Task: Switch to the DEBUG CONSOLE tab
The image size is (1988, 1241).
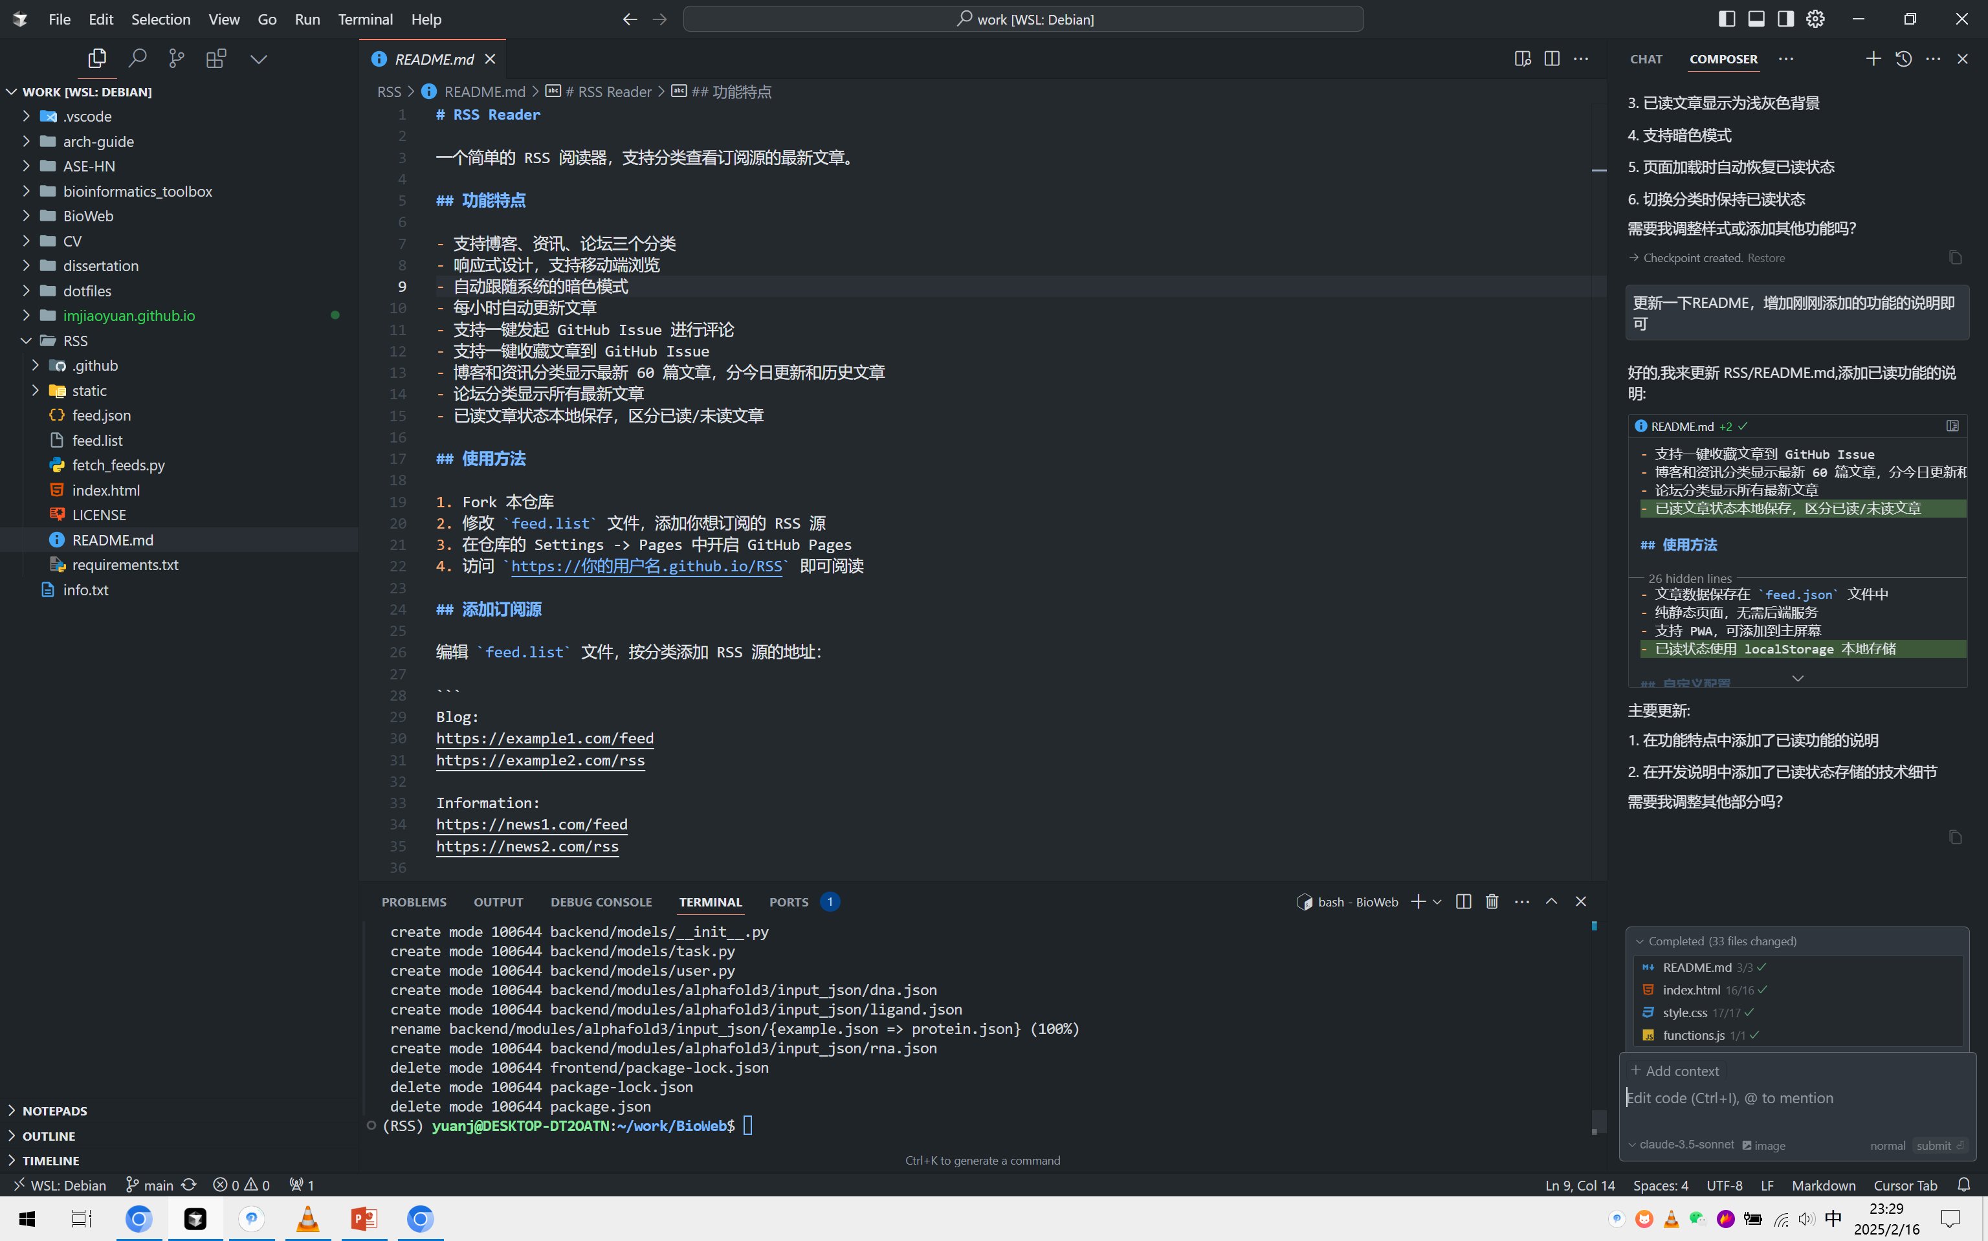Action: tap(601, 902)
